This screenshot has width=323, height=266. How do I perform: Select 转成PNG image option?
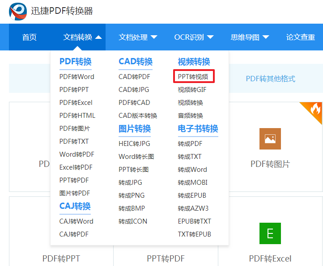click(x=132, y=195)
